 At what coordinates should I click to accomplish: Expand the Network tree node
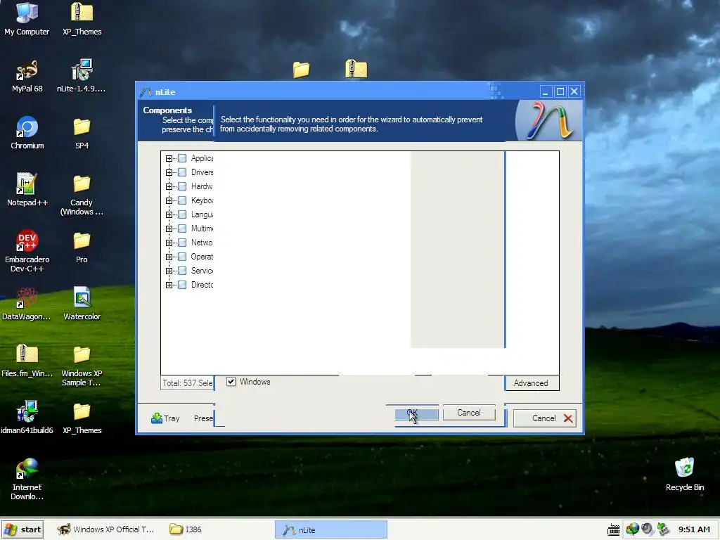(x=169, y=243)
